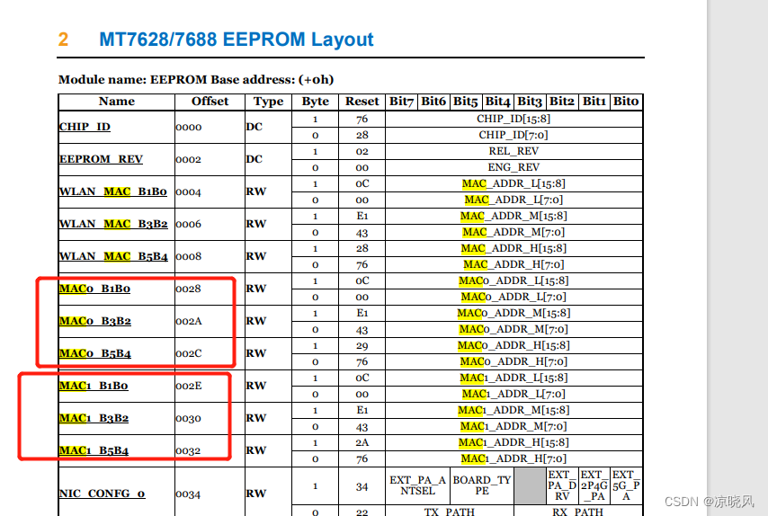
Task: Select reset value '02' in EEPROM_REV row
Action: pos(362,151)
